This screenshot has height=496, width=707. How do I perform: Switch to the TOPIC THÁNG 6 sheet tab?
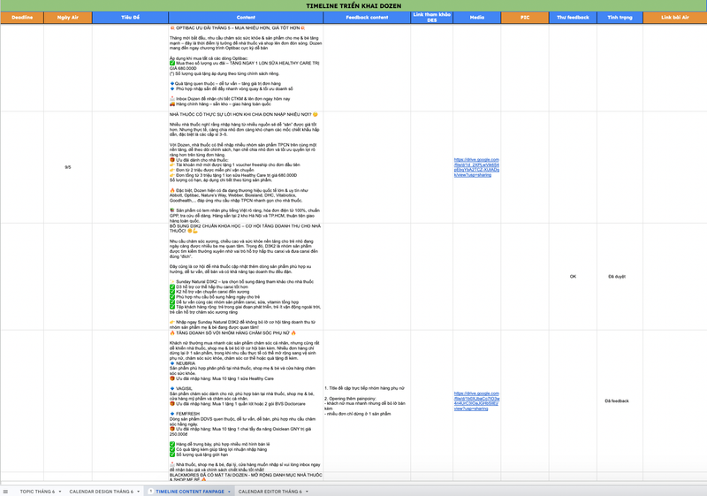(x=37, y=492)
